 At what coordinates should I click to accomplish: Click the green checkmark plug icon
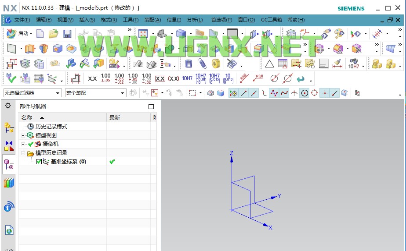(11, 78)
